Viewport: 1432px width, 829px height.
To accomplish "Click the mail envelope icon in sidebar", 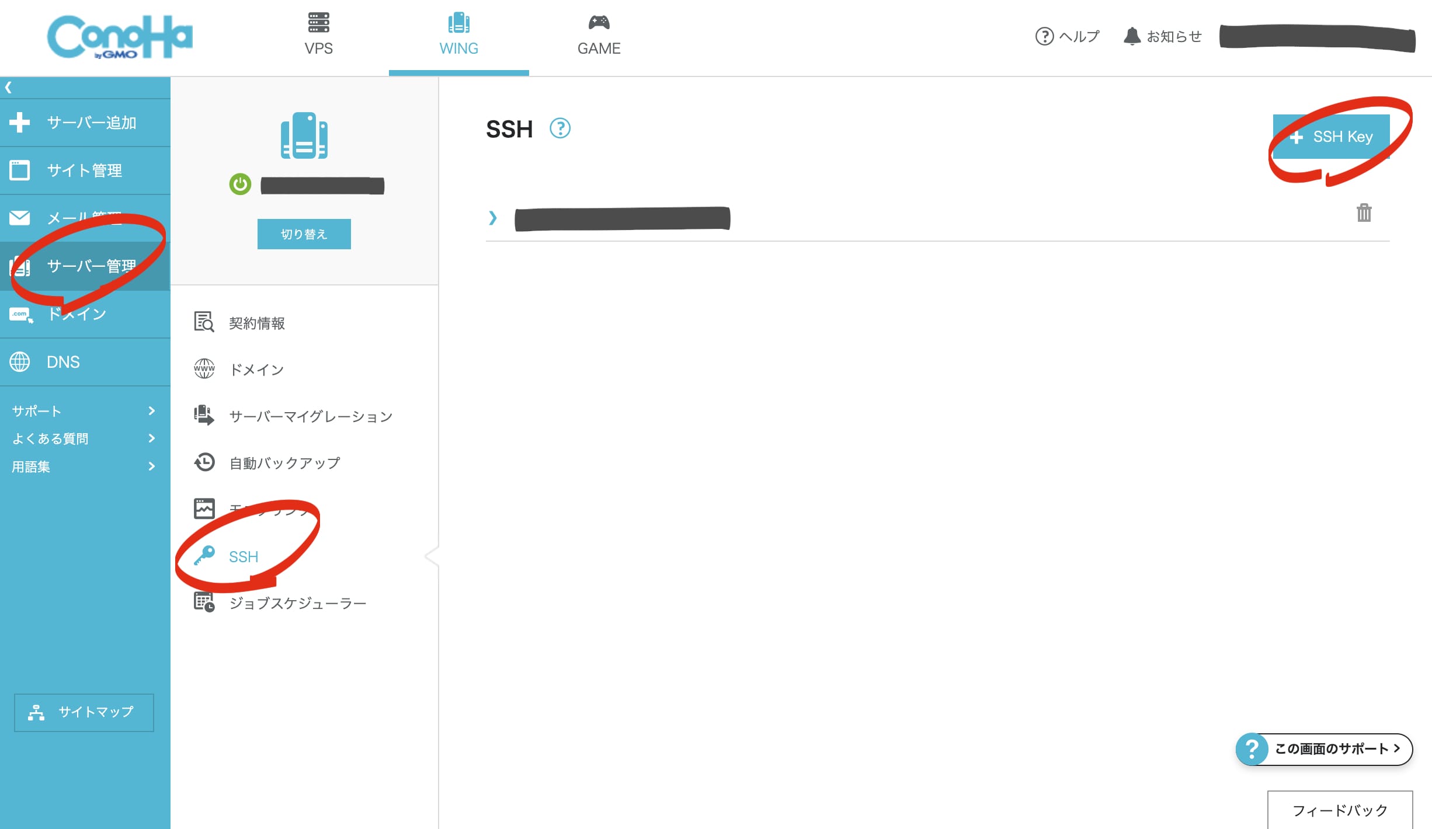I will pyautogui.click(x=19, y=218).
